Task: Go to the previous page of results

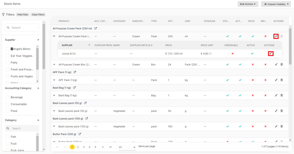Action: [65, 147]
